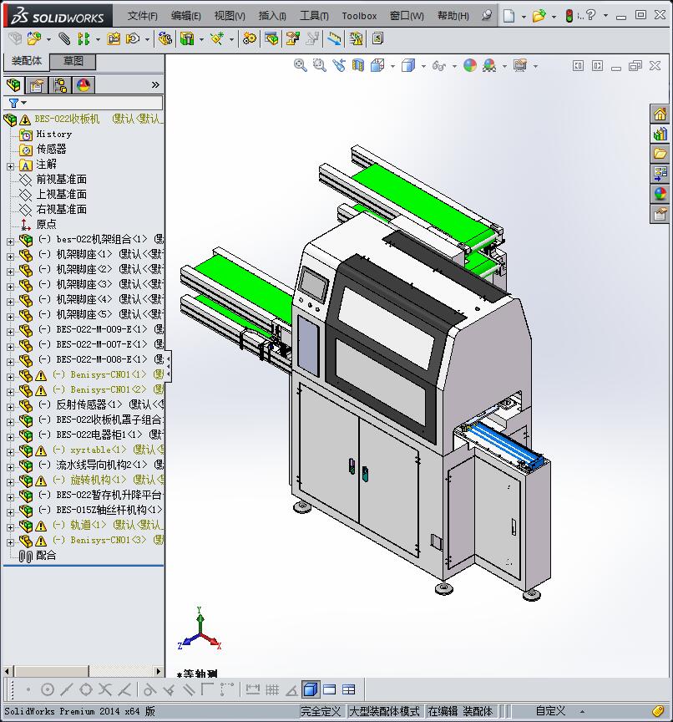Open the Custom Properties icon in task pane
This screenshot has width=673, height=722.
tap(660, 214)
